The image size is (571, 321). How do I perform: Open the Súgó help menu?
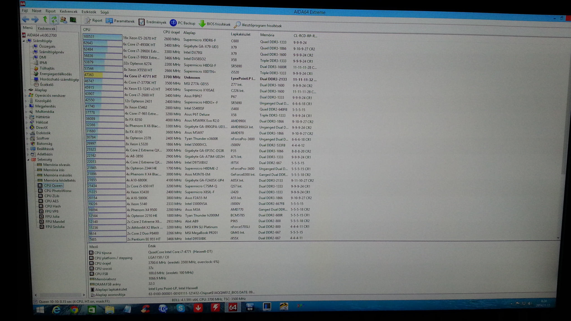(105, 12)
